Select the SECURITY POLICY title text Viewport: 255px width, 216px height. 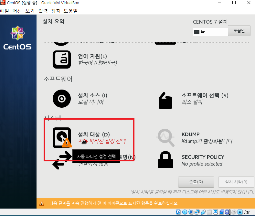(x=203, y=157)
